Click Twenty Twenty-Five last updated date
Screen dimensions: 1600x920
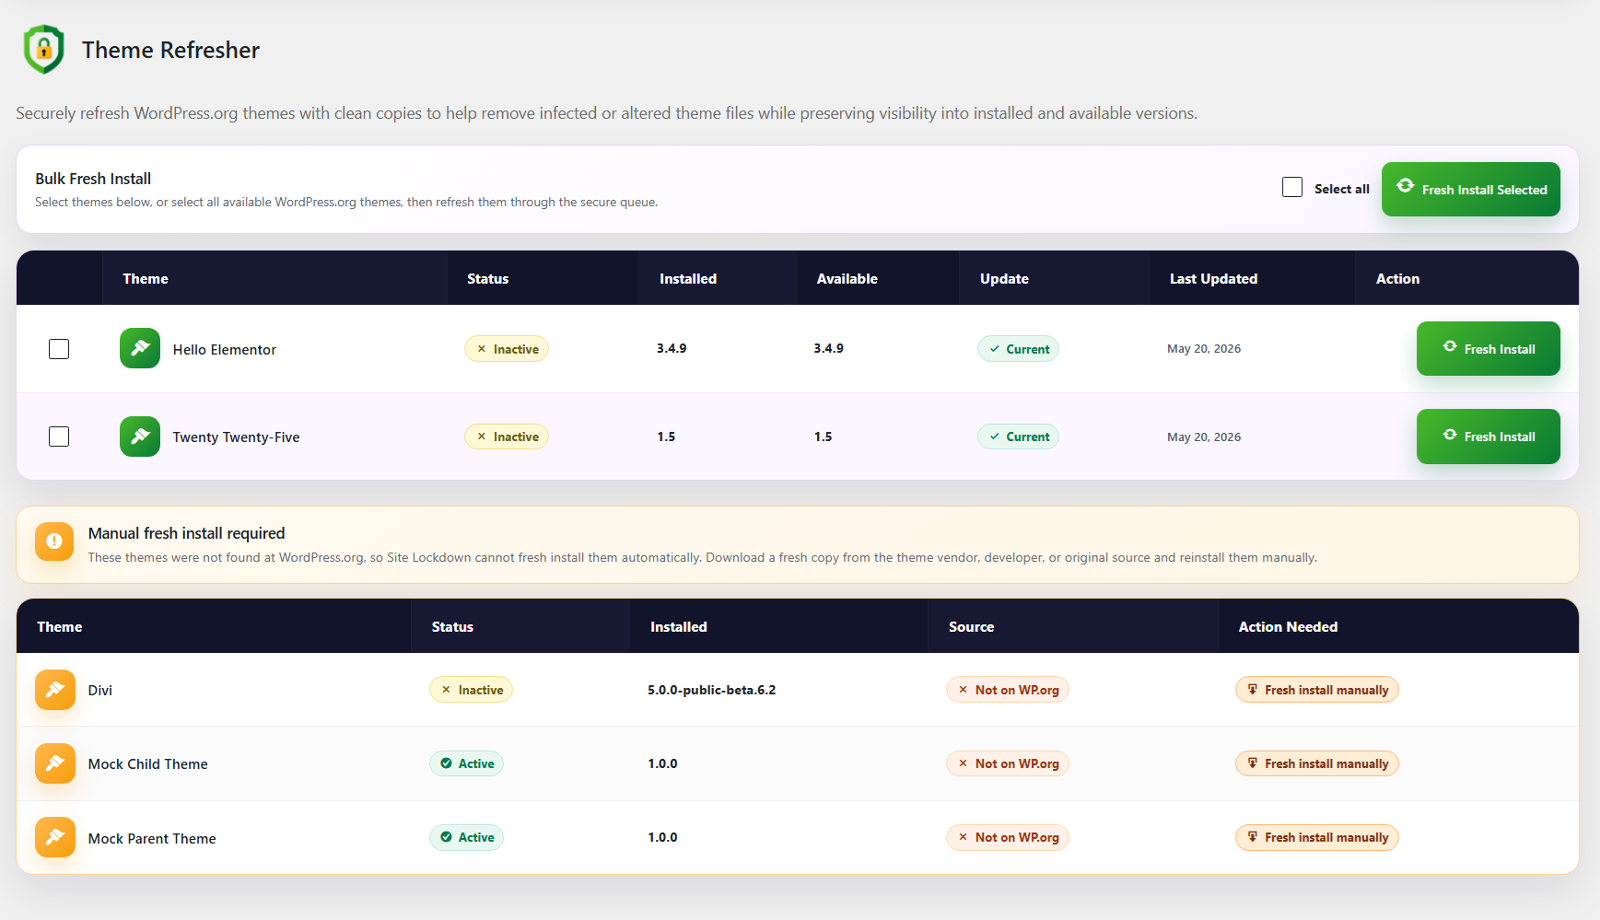[1204, 437]
